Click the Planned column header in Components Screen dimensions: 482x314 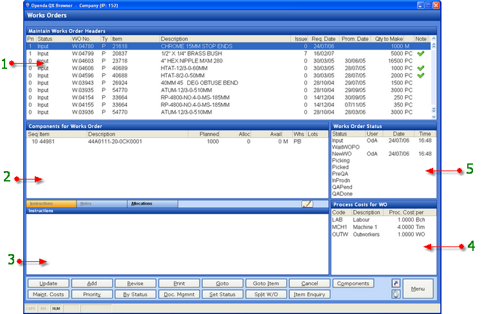[204, 134]
